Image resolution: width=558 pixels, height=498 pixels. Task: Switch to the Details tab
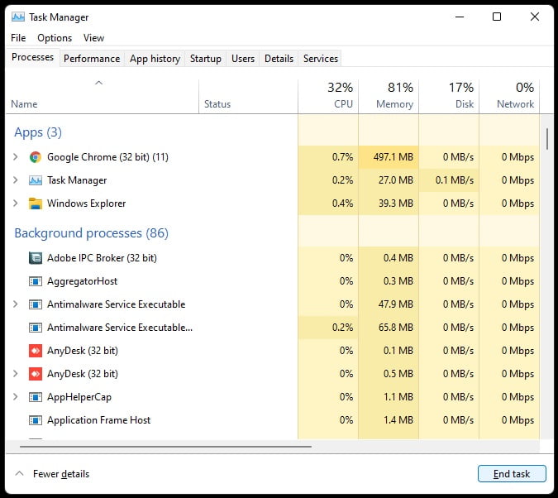coord(279,59)
